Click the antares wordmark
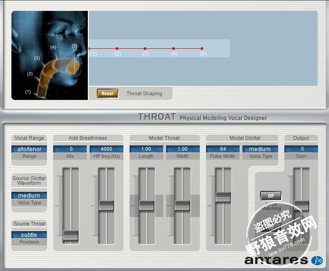The height and width of the screenshot is (271, 329). [276, 260]
